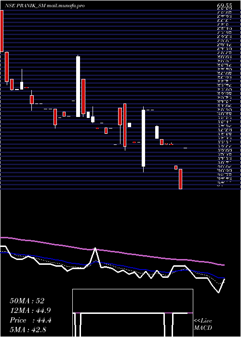Click the pink 50MA line at its left start

(2, 237)
